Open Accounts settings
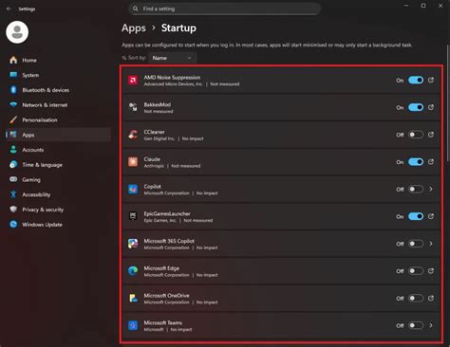Screen dimensions: 450x347 tap(58, 150)
